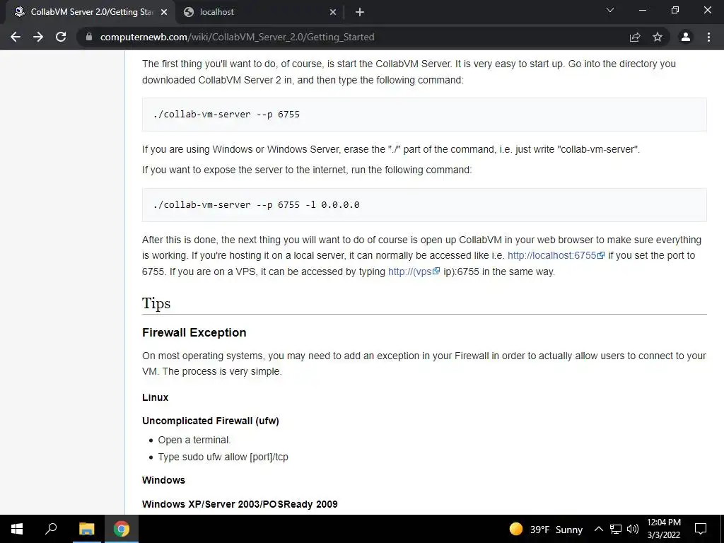
Task: Click the 'Open a terminal.' bullet
Action: [x=194, y=440]
